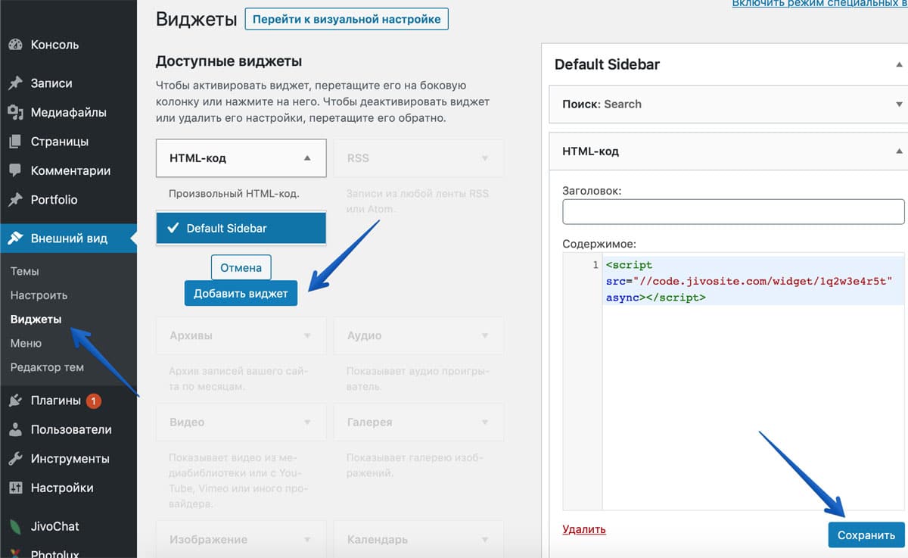Click the Пользователи user icon
This screenshot has width=908, height=558.
click(x=15, y=430)
